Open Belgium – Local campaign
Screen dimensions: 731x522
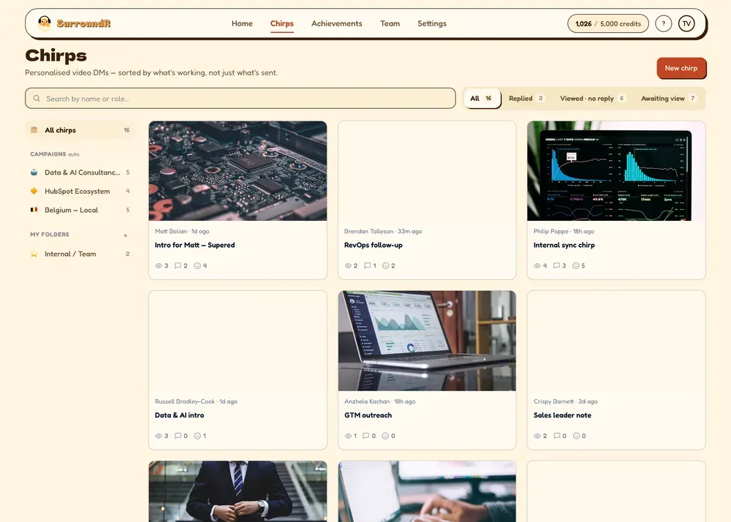point(80,210)
